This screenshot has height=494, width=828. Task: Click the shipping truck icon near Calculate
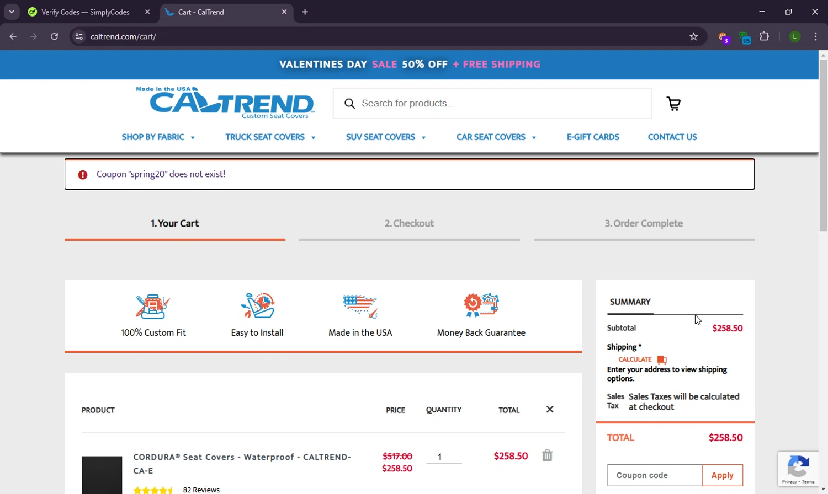662,359
